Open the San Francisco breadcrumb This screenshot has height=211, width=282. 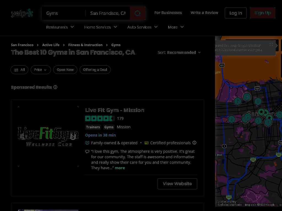[x=22, y=45]
